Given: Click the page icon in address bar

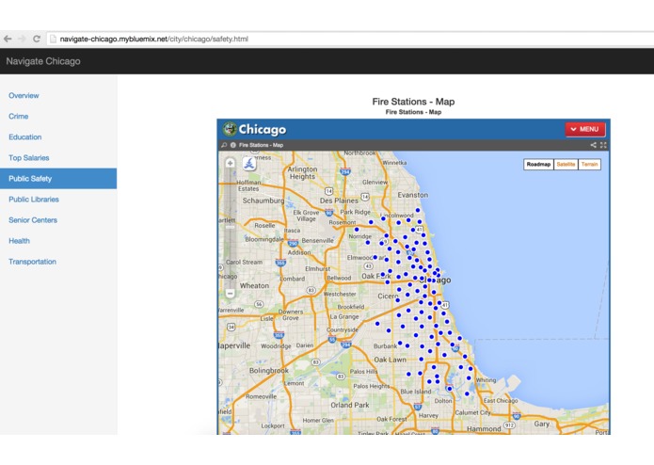Looking at the screenshot, I should [x=53, y=39].
